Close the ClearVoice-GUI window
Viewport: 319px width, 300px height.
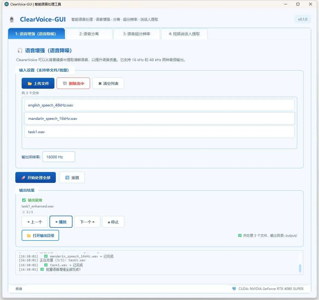coord(311,4)
